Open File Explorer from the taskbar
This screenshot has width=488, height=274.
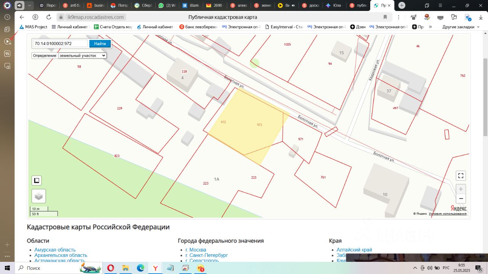coord(125,268)
